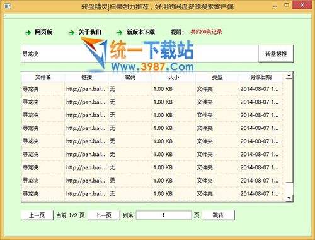Close the 转盘精灵 window
315x240 pixels.
302,5
